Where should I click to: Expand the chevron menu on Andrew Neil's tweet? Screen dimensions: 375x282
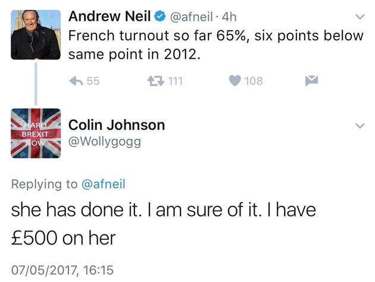coord(360,17)
